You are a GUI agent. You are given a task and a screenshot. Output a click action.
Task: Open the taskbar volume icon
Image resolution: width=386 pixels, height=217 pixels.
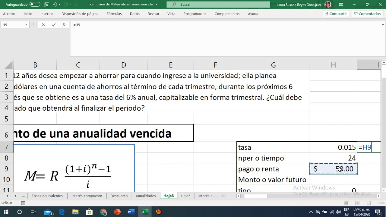click(x=338, y=212)
